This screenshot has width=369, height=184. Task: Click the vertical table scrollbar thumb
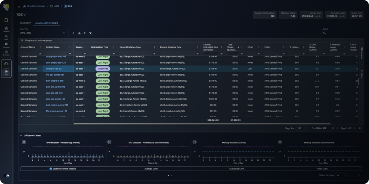coord(359,82)
